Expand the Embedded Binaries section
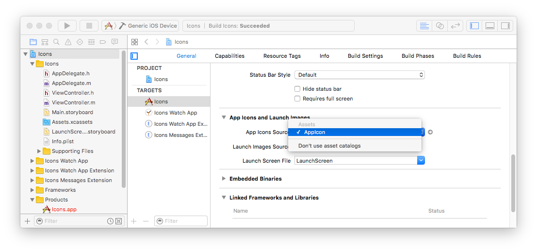The height and width of the screenshot is (252, 537). [224, 179]
